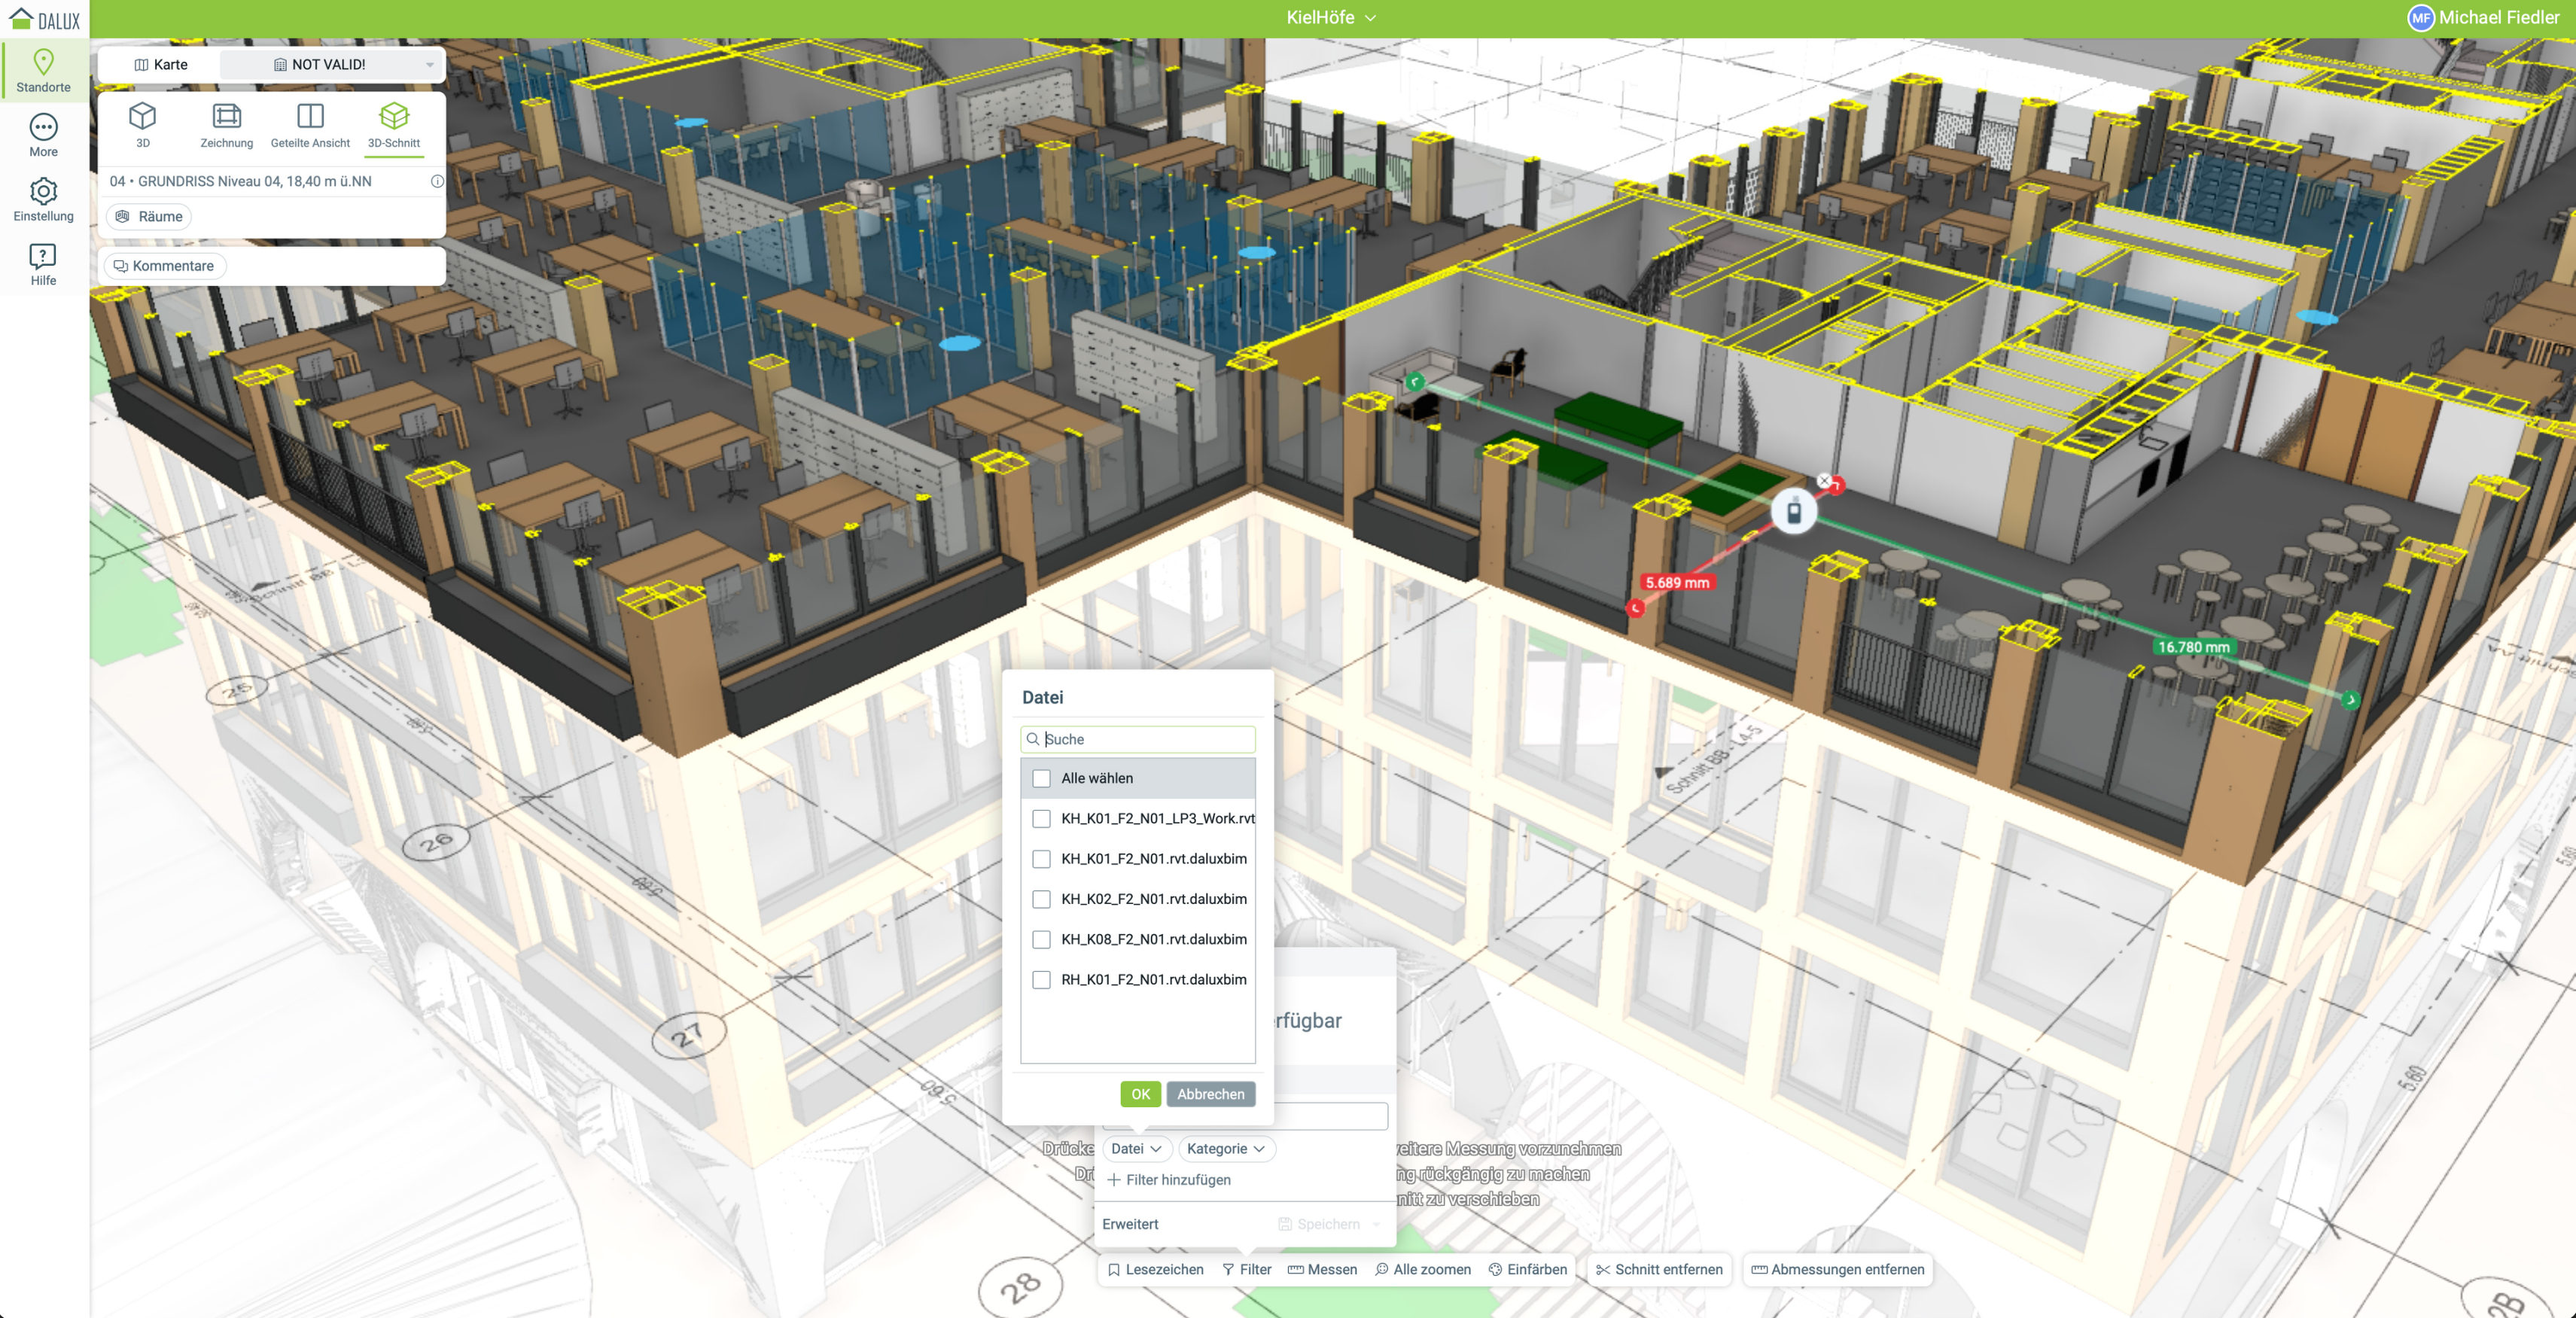Image resolution: width=2576 pixels, height=1318 pixels.
Task: Click the info icon beside GRUNDRISS Niveau 04
Action: (x=437, y=181)
